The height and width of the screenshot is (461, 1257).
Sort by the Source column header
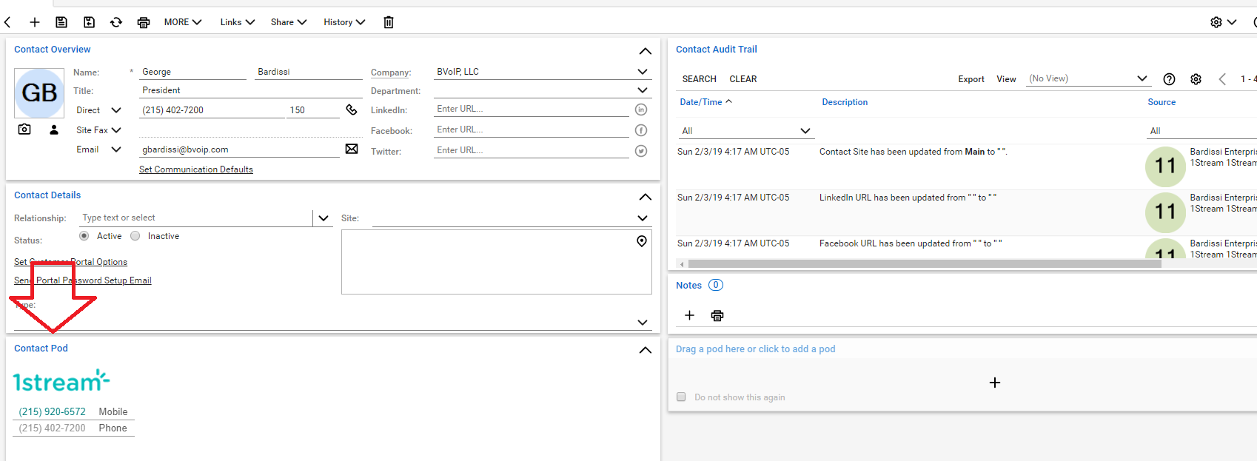[1162, 102]
